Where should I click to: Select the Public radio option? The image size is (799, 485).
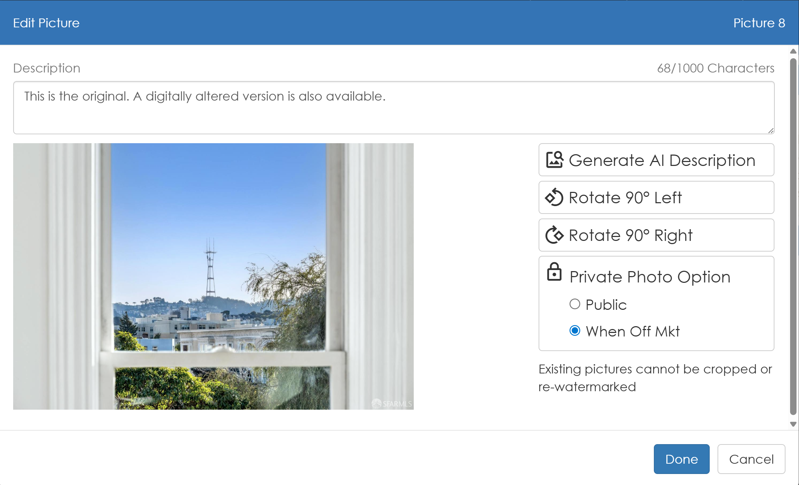575,304
